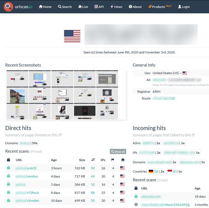Click the urlscan.io magnifier logo

(8, 7)
